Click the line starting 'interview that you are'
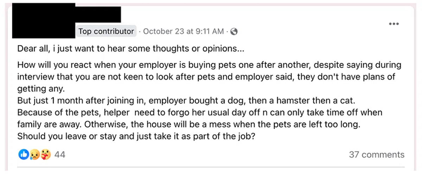422x174 pixels. click(x=206, y=77)
